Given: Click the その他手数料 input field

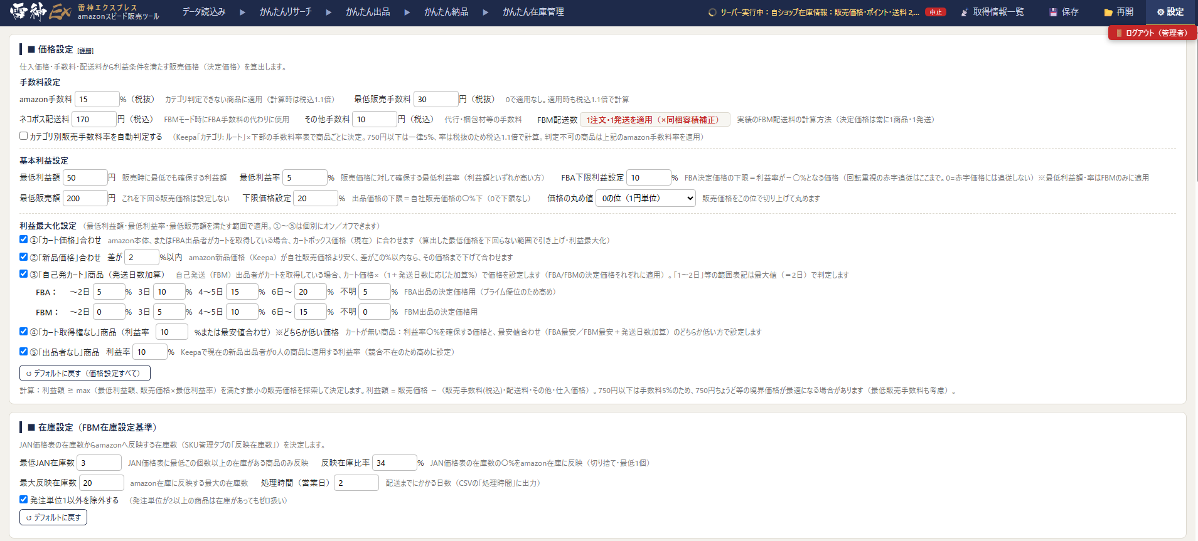Looking at the screenshot, I should tap(375, 119).
